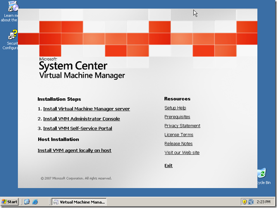Open the Recycle Bin desktop icon
Image resolution: width=277 pixels, height=208 pixels.
pyautogui.click(x=262, y=173)
